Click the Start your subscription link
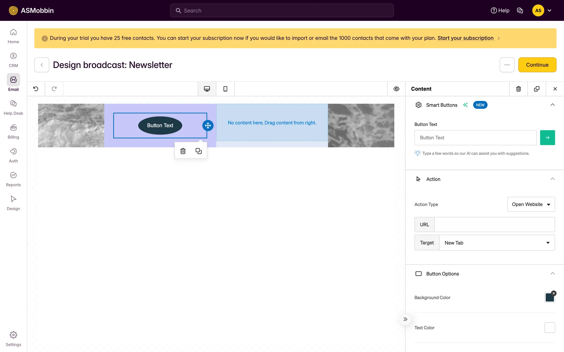Screen dimensions: 564x352 [x=465, y=38]
